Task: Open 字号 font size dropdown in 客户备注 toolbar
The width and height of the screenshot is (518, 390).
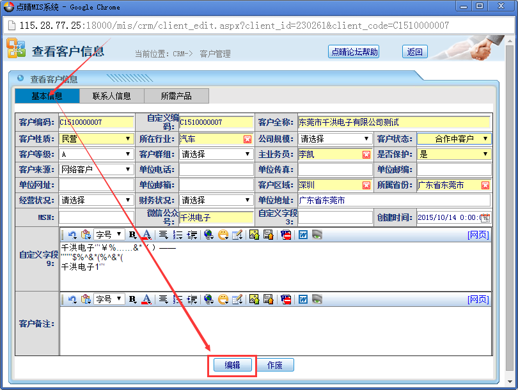Action: pos(109,299)
